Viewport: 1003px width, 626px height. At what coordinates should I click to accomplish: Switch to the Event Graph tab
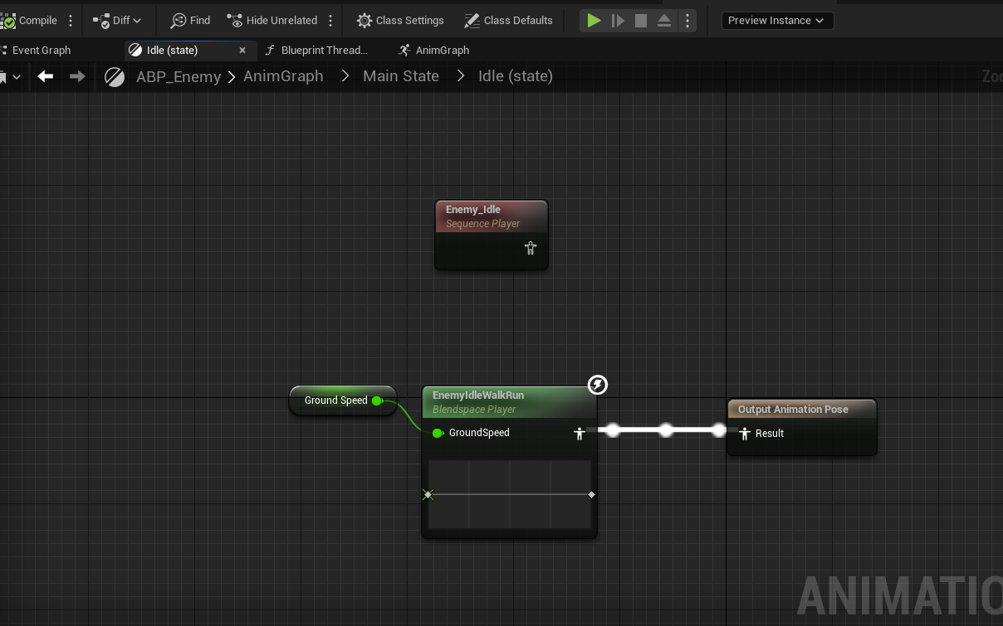pos(41,51)
